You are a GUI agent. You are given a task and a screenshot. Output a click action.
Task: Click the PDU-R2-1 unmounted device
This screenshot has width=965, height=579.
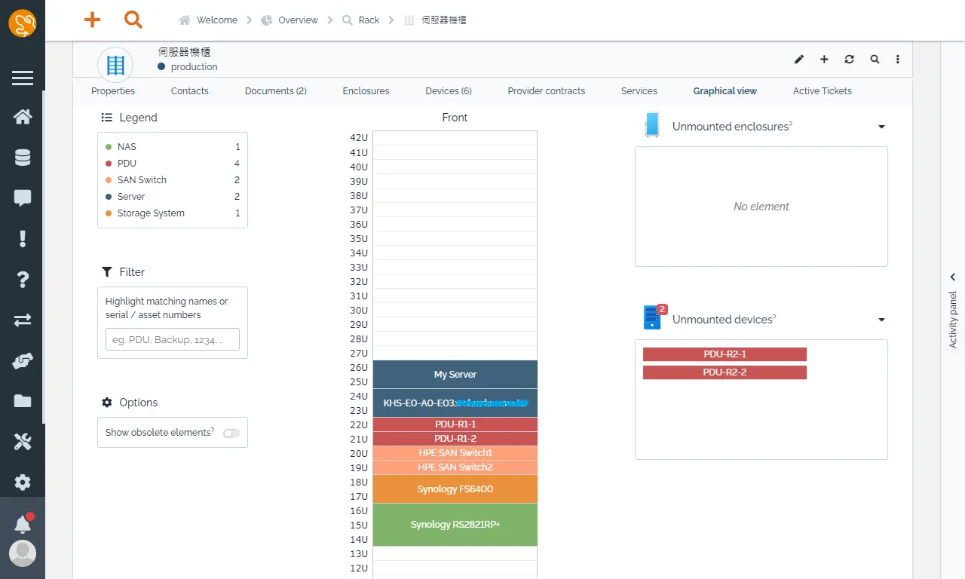tap(725, 354)
